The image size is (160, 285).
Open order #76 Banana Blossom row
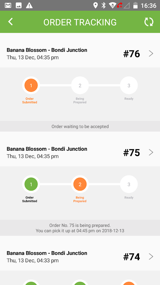click(80, 54)
